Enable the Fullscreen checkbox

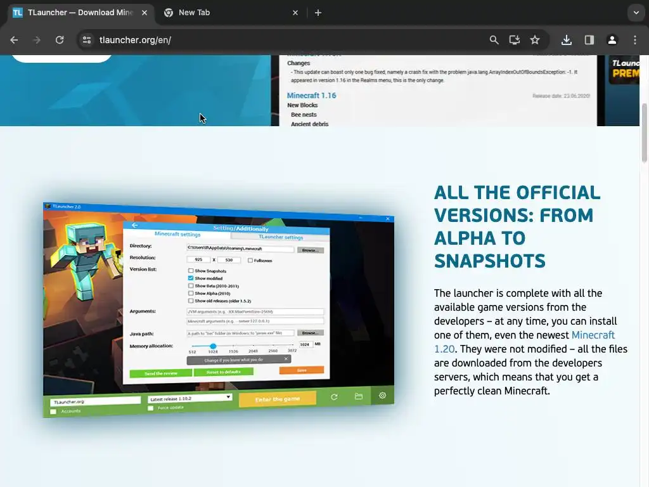(x=250, y=261)
